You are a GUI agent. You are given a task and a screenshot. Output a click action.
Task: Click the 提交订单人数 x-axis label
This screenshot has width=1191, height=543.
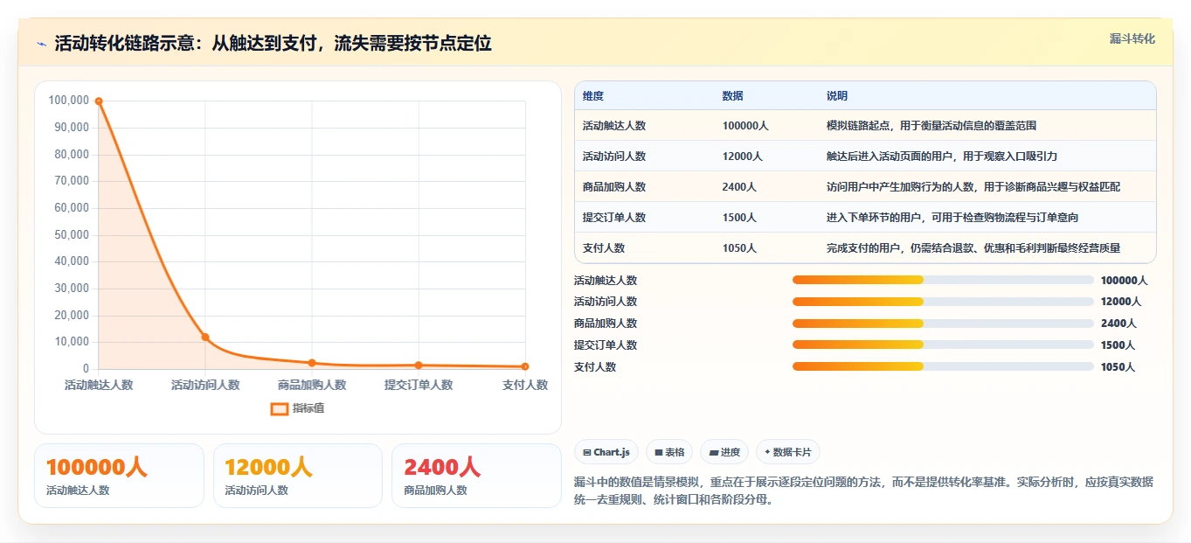click(x=419, y=385)
